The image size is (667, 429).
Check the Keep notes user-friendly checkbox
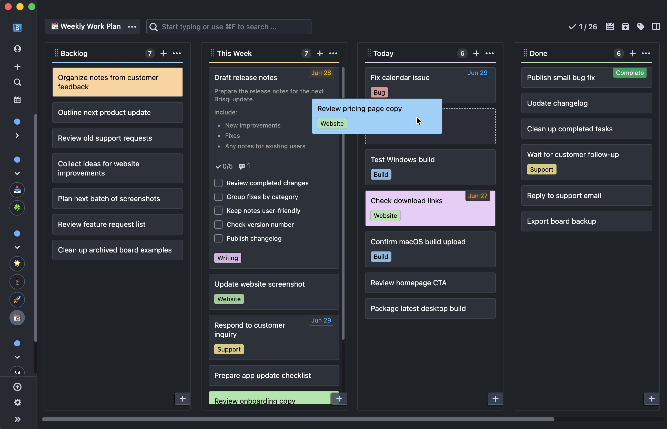click(218, 211)
